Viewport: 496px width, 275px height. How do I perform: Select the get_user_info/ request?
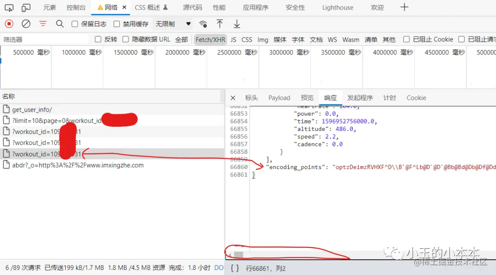click(x=112, y=110)
